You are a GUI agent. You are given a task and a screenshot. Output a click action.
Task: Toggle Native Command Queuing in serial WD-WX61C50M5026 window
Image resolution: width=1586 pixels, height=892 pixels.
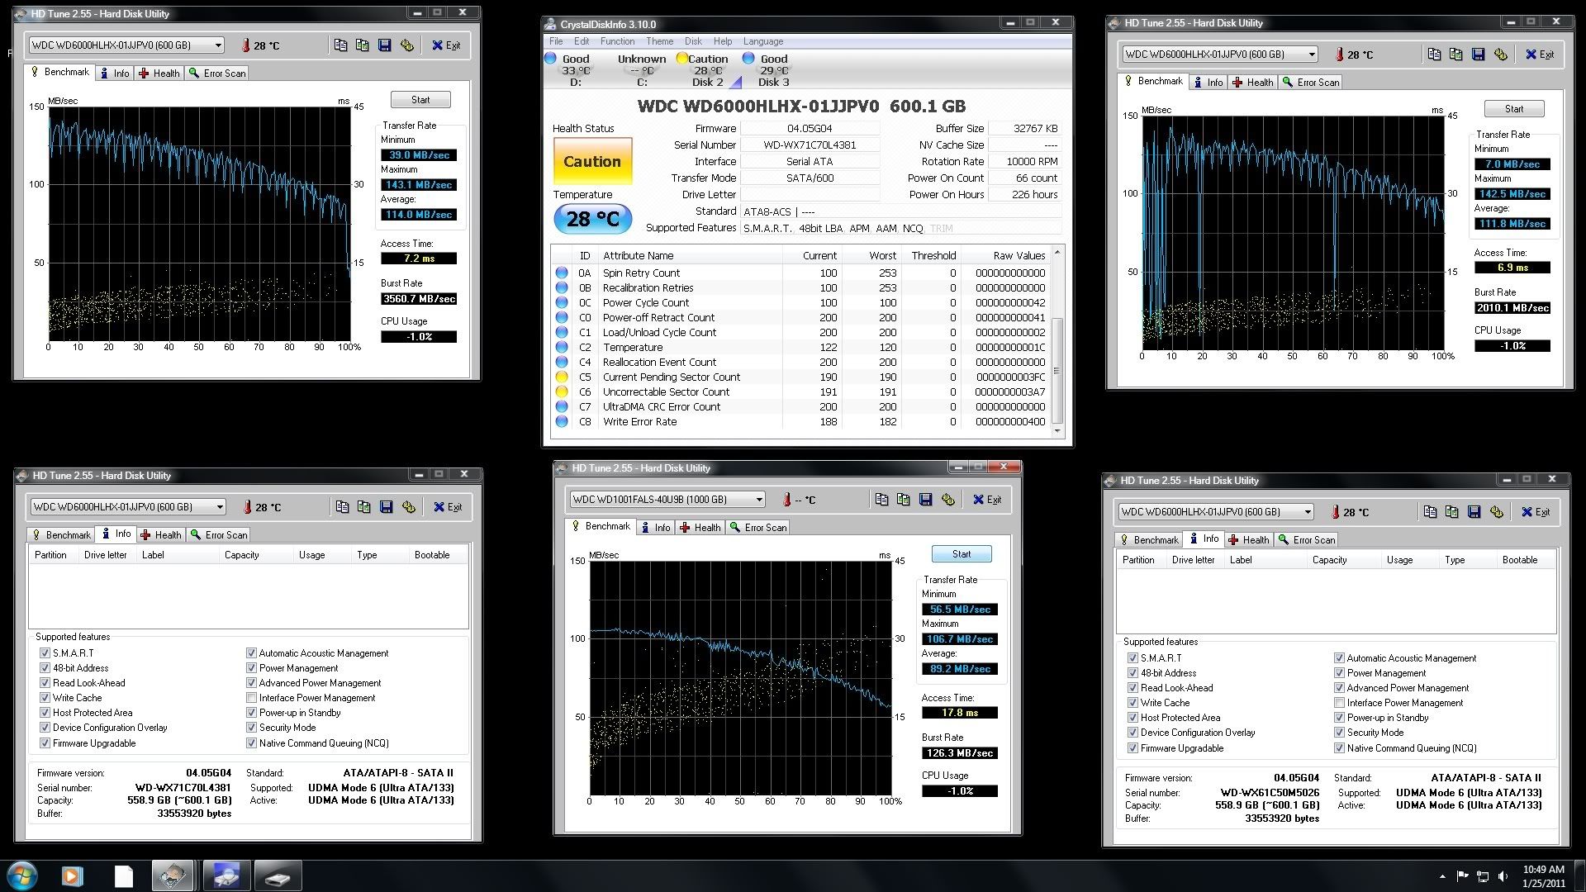[1339, 748]
